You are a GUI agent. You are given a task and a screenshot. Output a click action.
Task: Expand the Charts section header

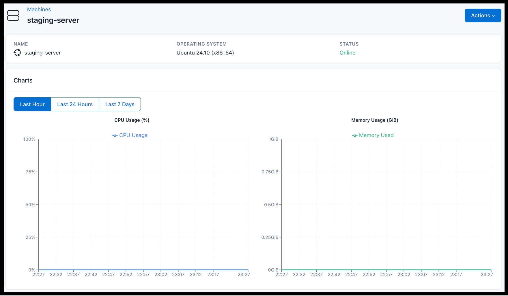23,80
